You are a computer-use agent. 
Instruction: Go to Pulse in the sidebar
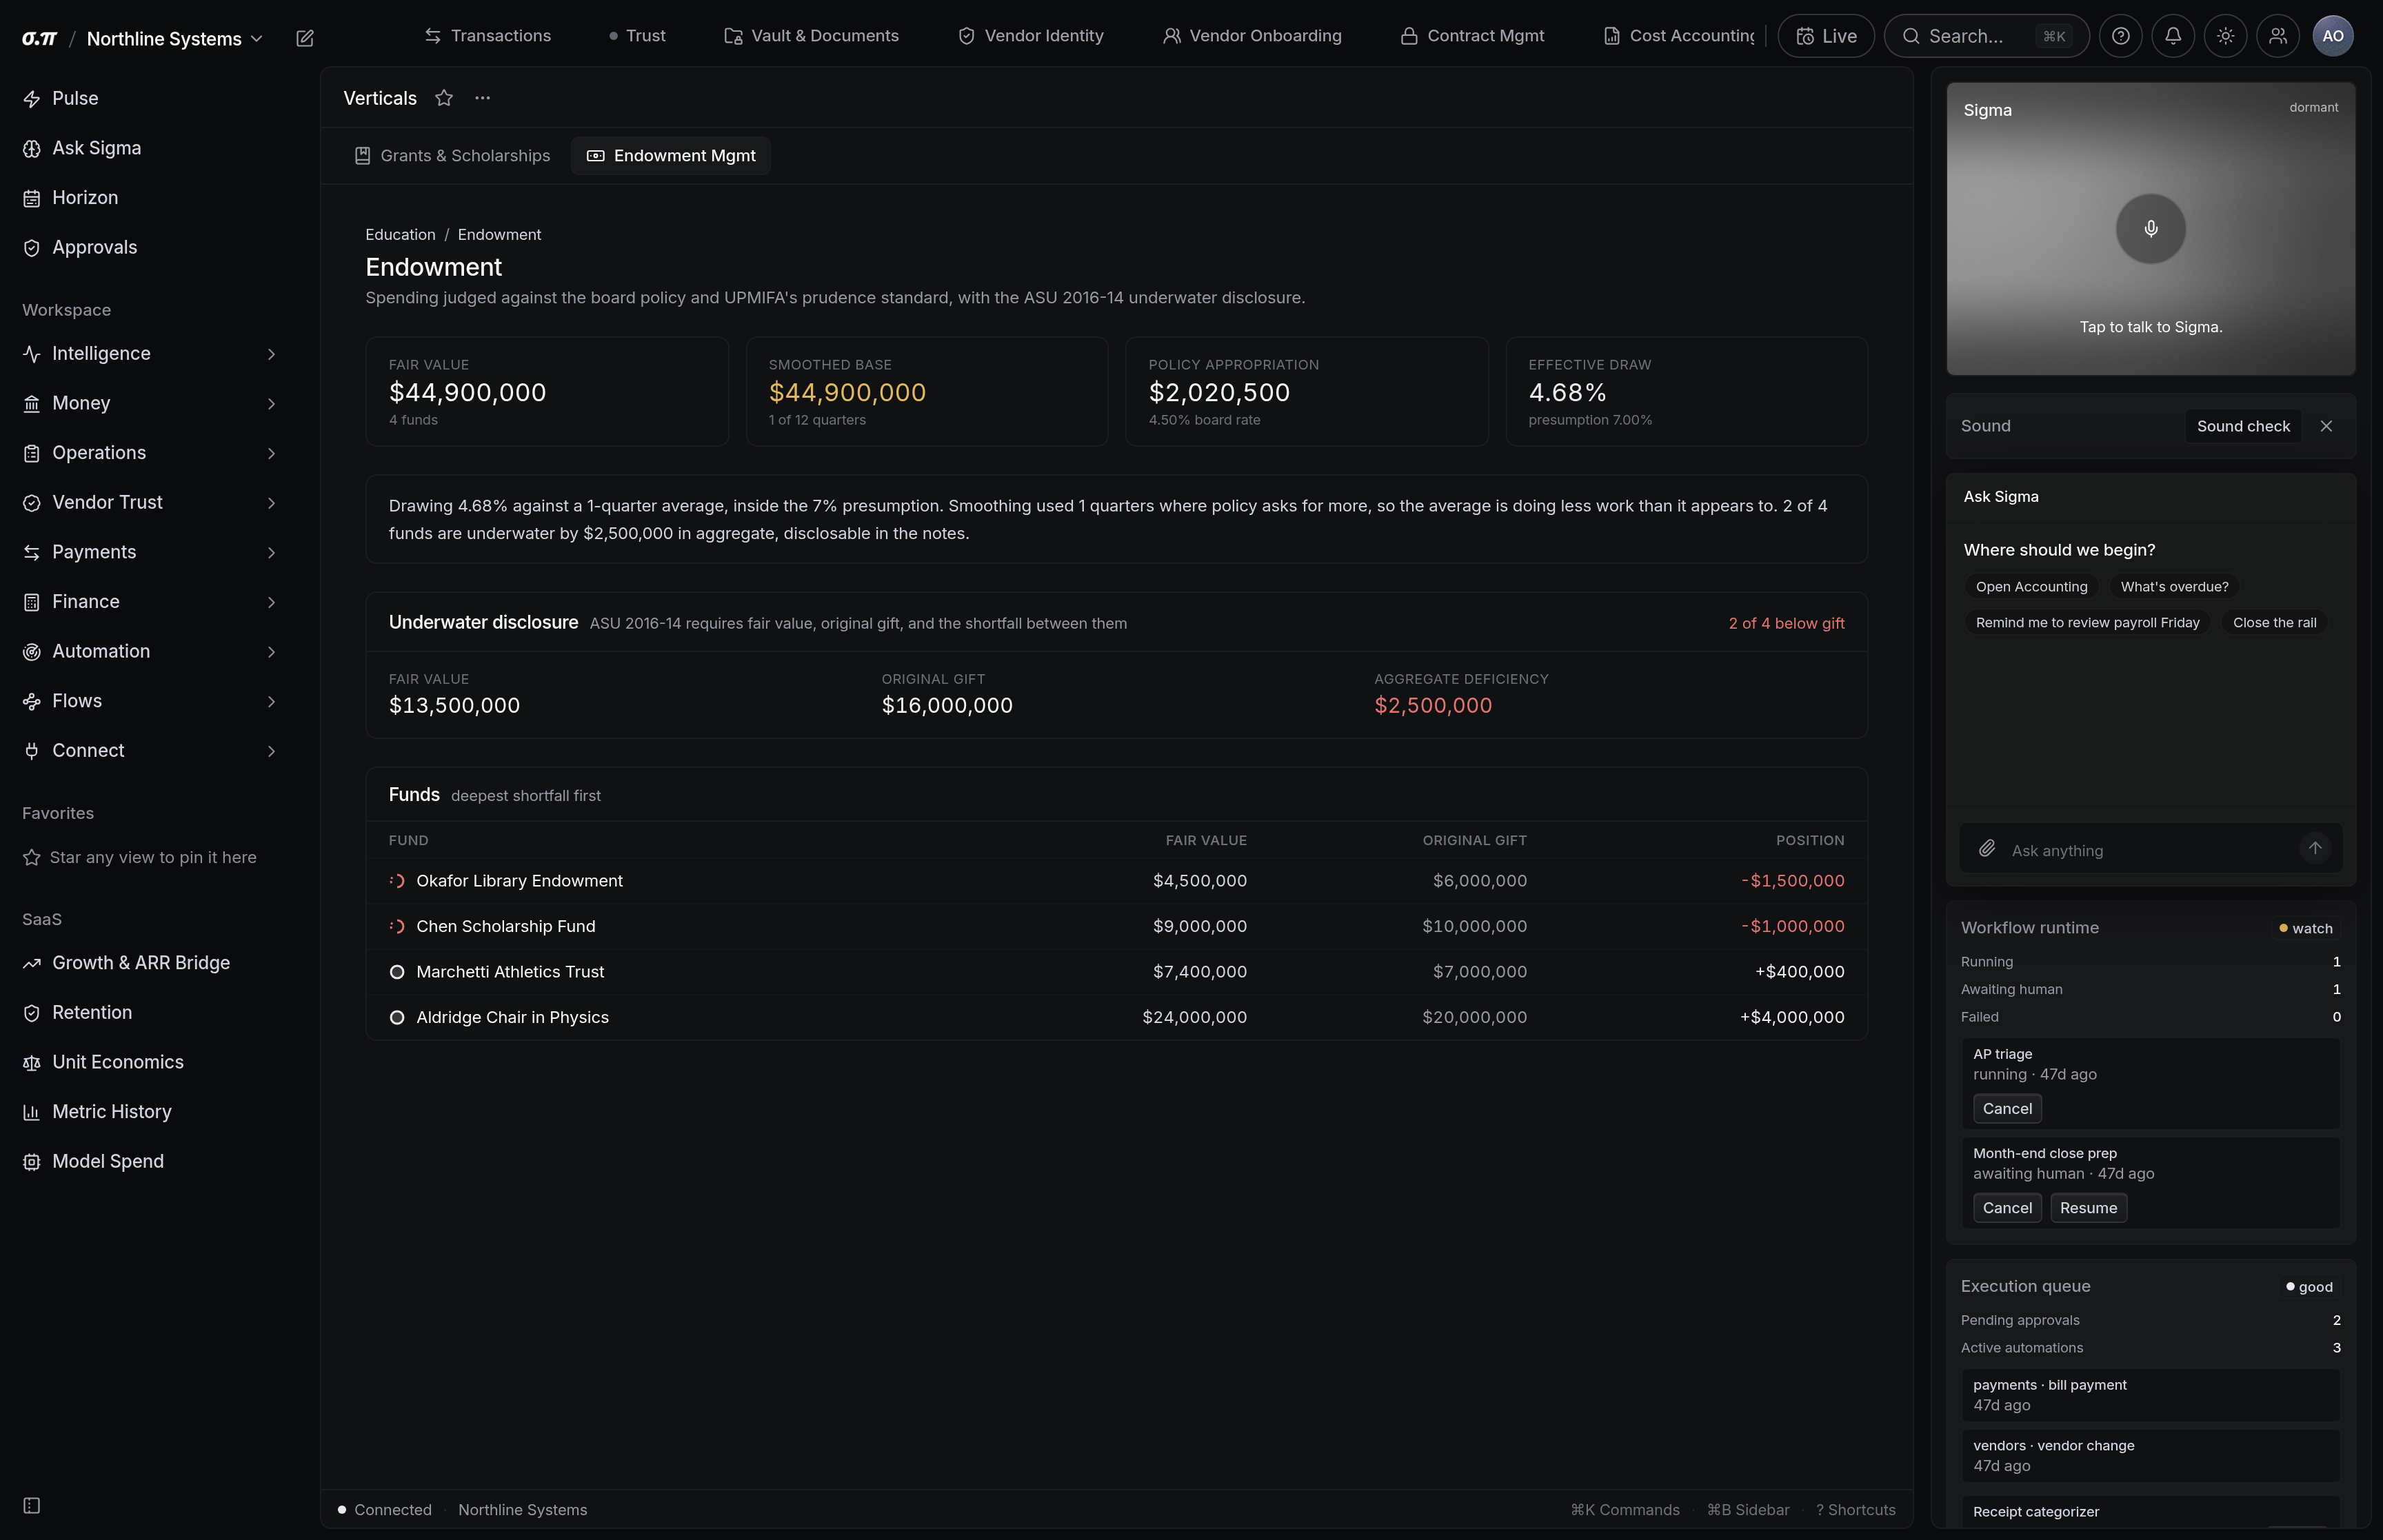[x=150, y=98]
